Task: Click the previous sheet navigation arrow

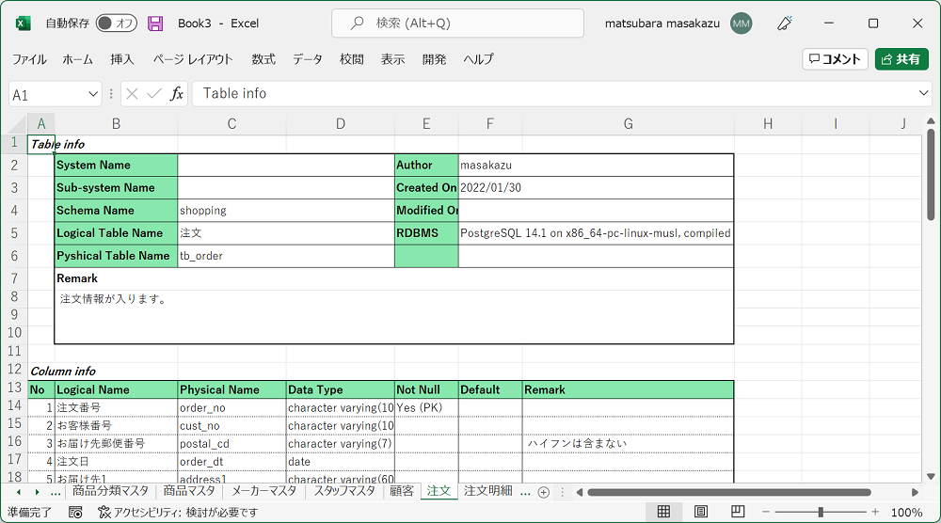Action: tap(19, 492)
